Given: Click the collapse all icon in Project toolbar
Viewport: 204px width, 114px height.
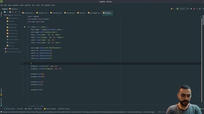Looking at the screenshot, I should coord(16,12).
